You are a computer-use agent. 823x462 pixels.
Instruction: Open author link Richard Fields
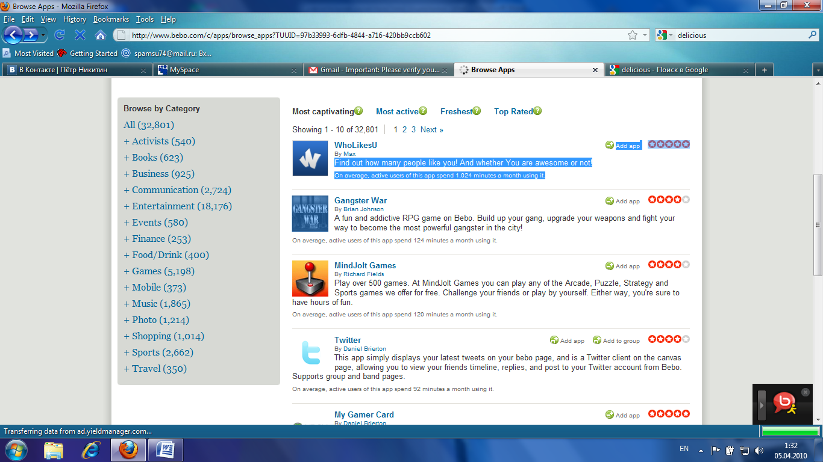click(364, 274)
